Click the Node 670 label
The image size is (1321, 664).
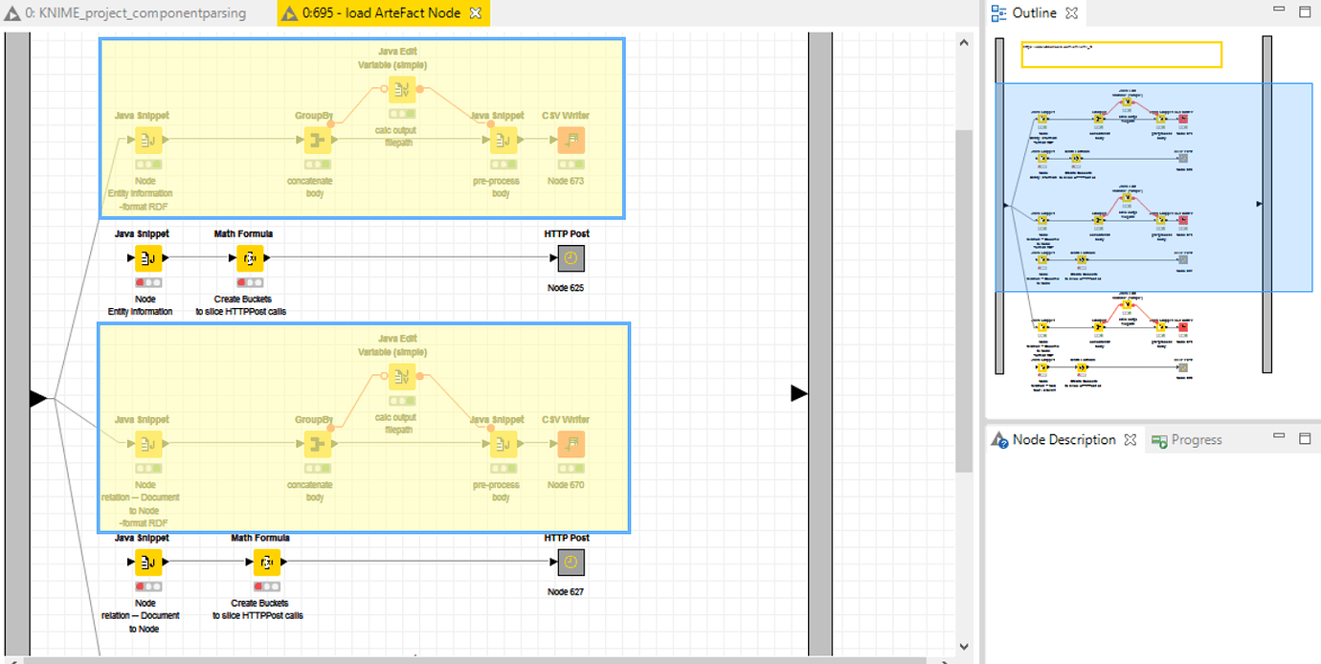[566, 485]
